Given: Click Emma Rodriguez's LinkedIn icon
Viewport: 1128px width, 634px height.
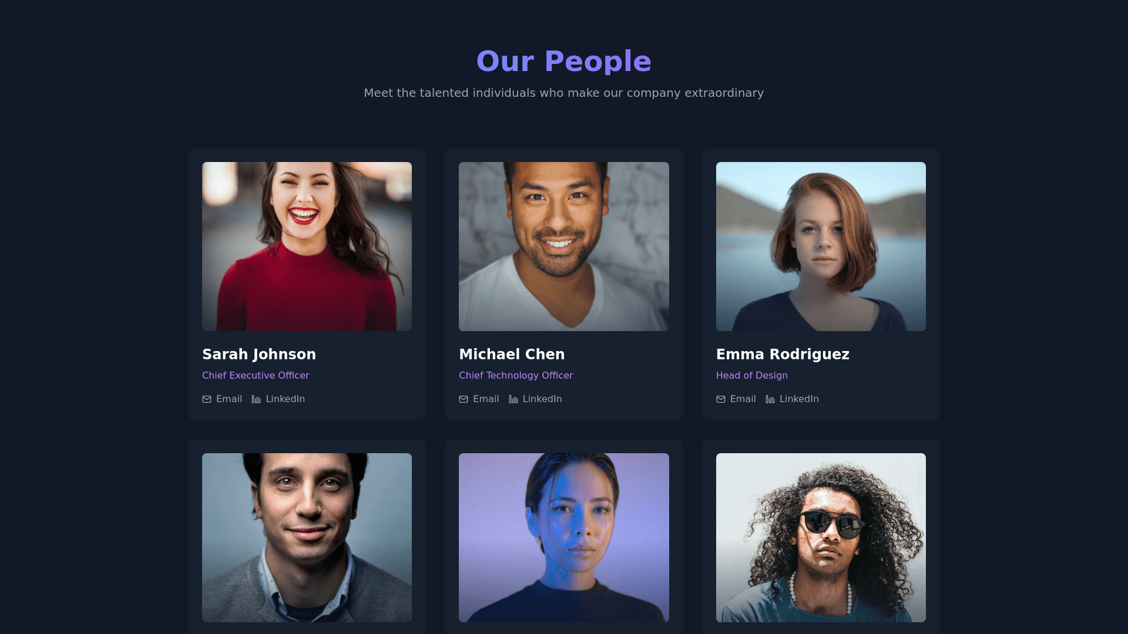Looking at the screenshot, I should click(770, 399).
